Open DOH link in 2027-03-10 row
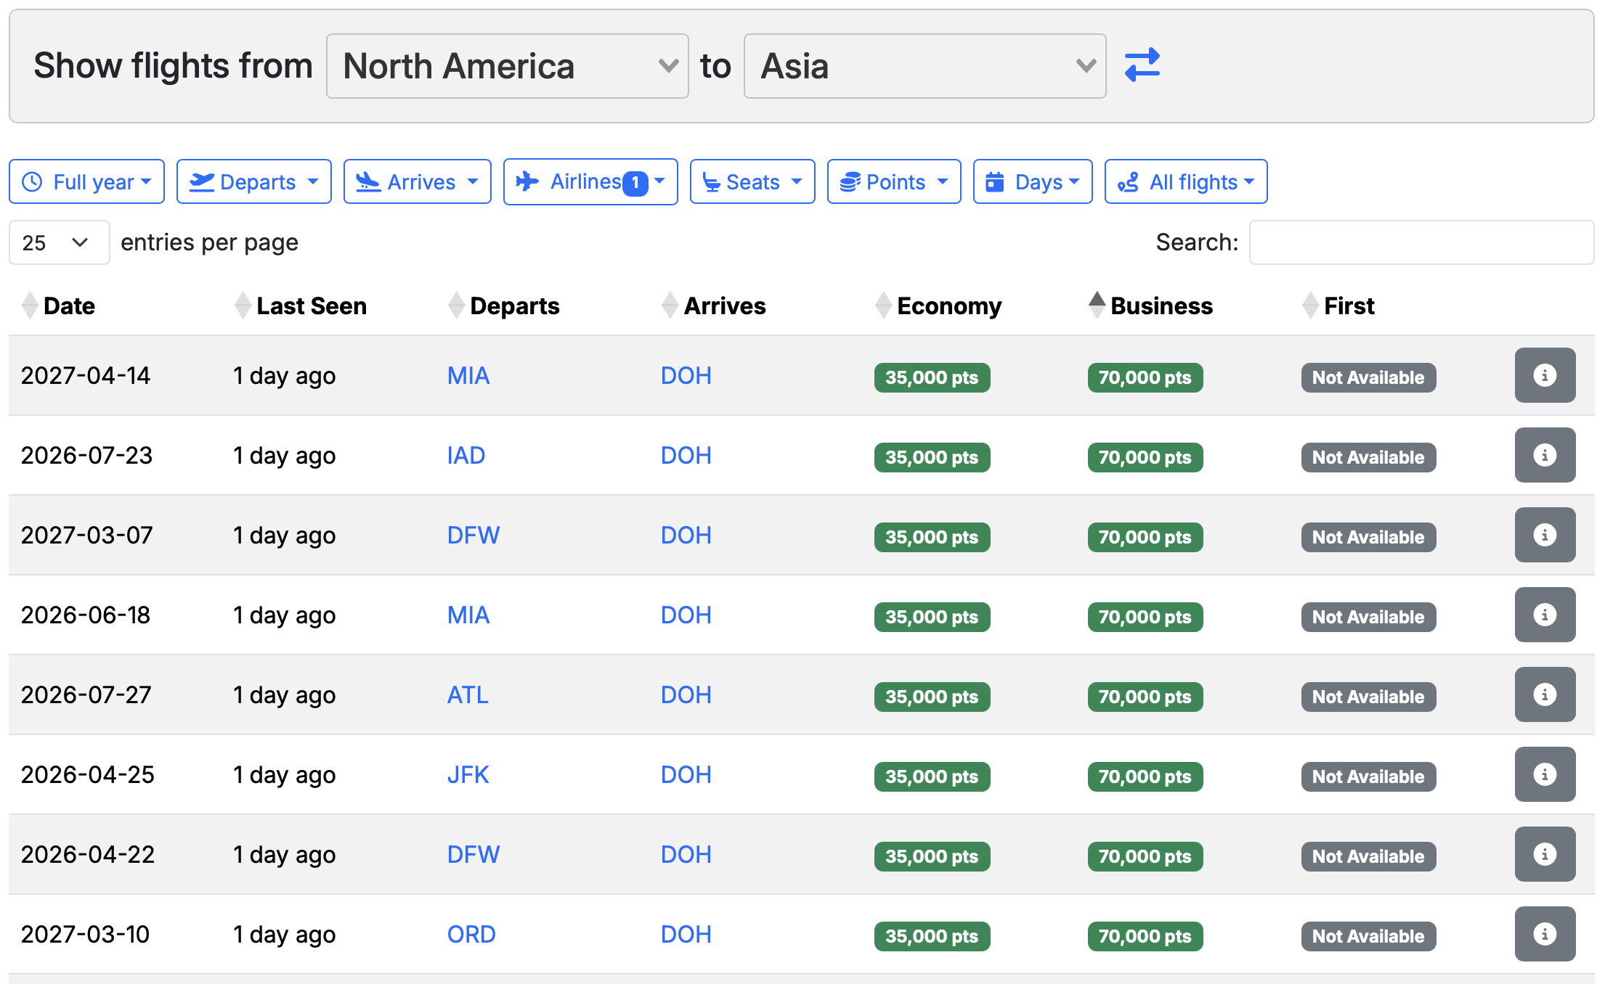 (x=686, y=934)
